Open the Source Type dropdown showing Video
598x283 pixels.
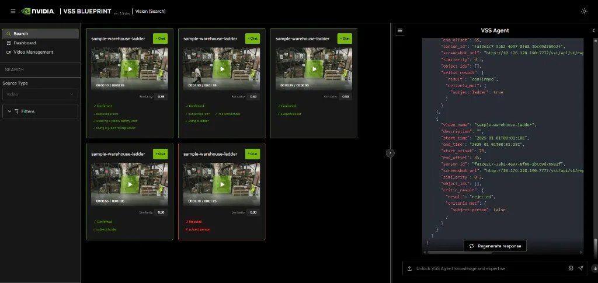pos(40,94)
